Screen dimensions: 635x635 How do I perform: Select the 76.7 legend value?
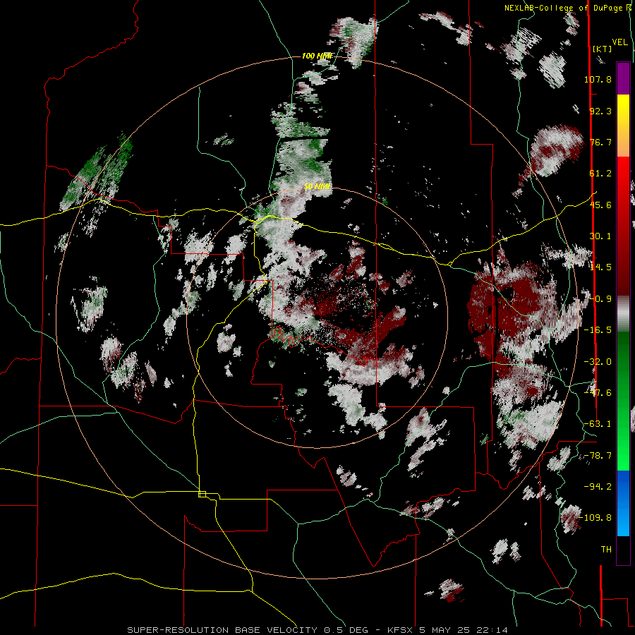click(600, 142)
